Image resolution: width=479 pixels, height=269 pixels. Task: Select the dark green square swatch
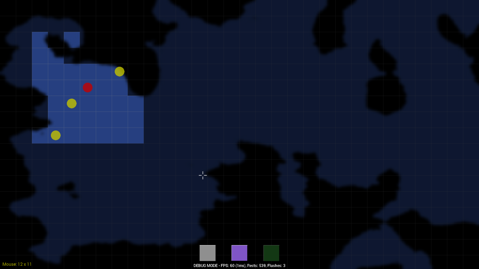pos(271,253)
